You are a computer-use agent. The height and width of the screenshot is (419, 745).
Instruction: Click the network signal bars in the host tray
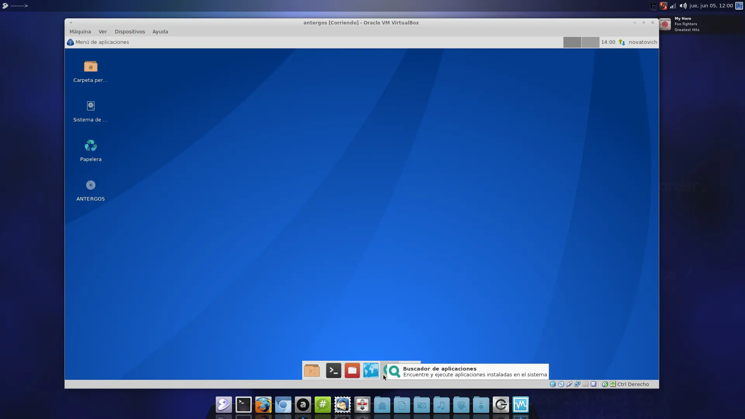tap(673, 6)
